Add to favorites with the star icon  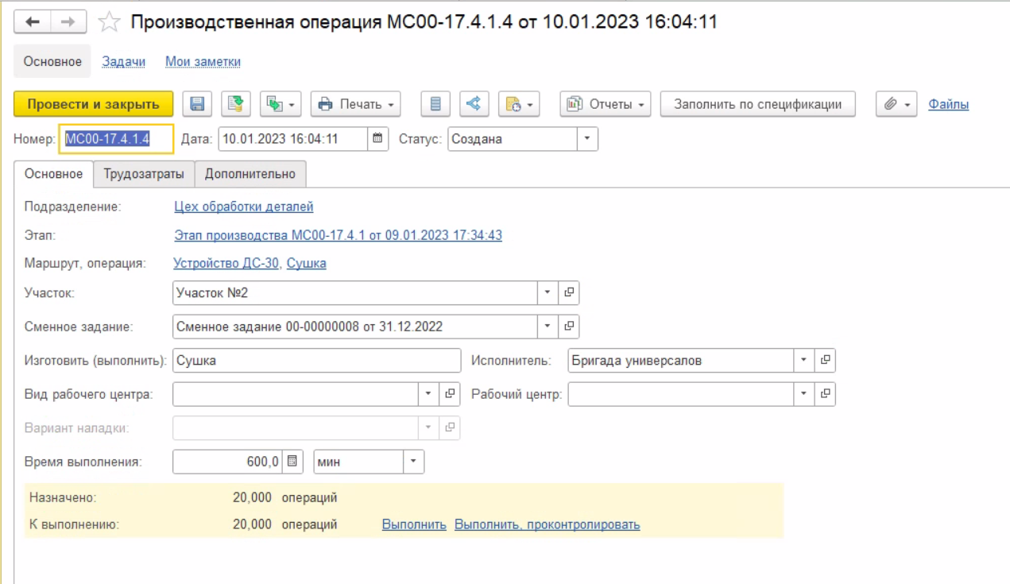109,22
